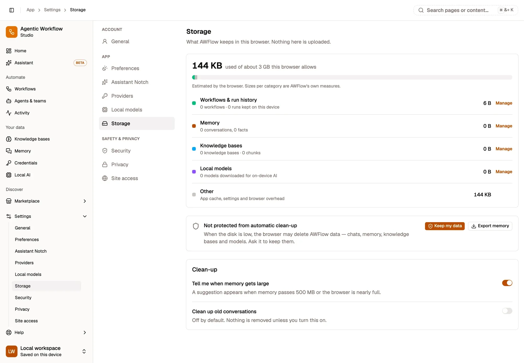This screenshot has height=363, width=524.
Task: Expand the Help menu chevron
Action: tap(85, 332)
